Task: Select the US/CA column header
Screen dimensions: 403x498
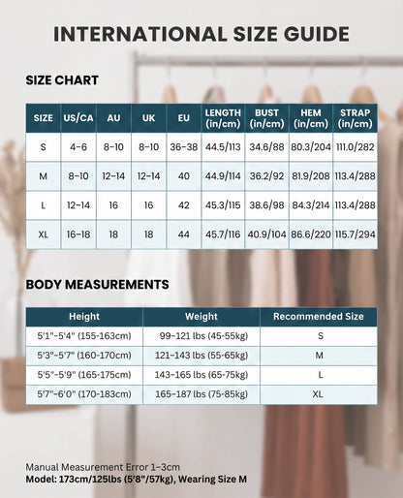Action: click(x=78, y=118)
